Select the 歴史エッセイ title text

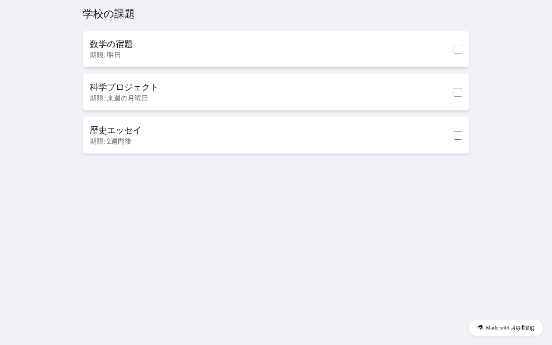coord(116,130)
